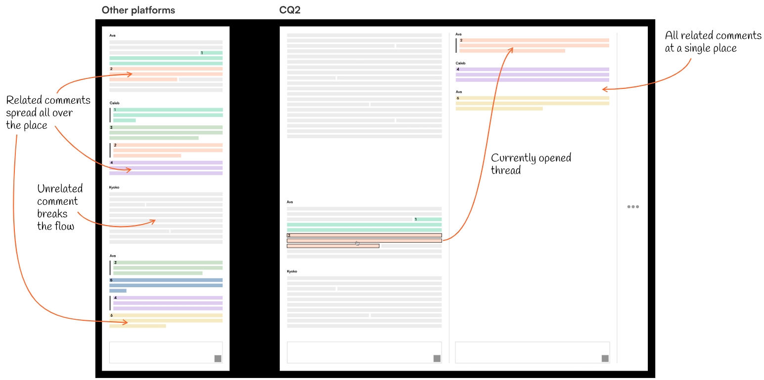Select Caleb's purple comment 4 in CQ2 thread pane

tap(532, 75)
